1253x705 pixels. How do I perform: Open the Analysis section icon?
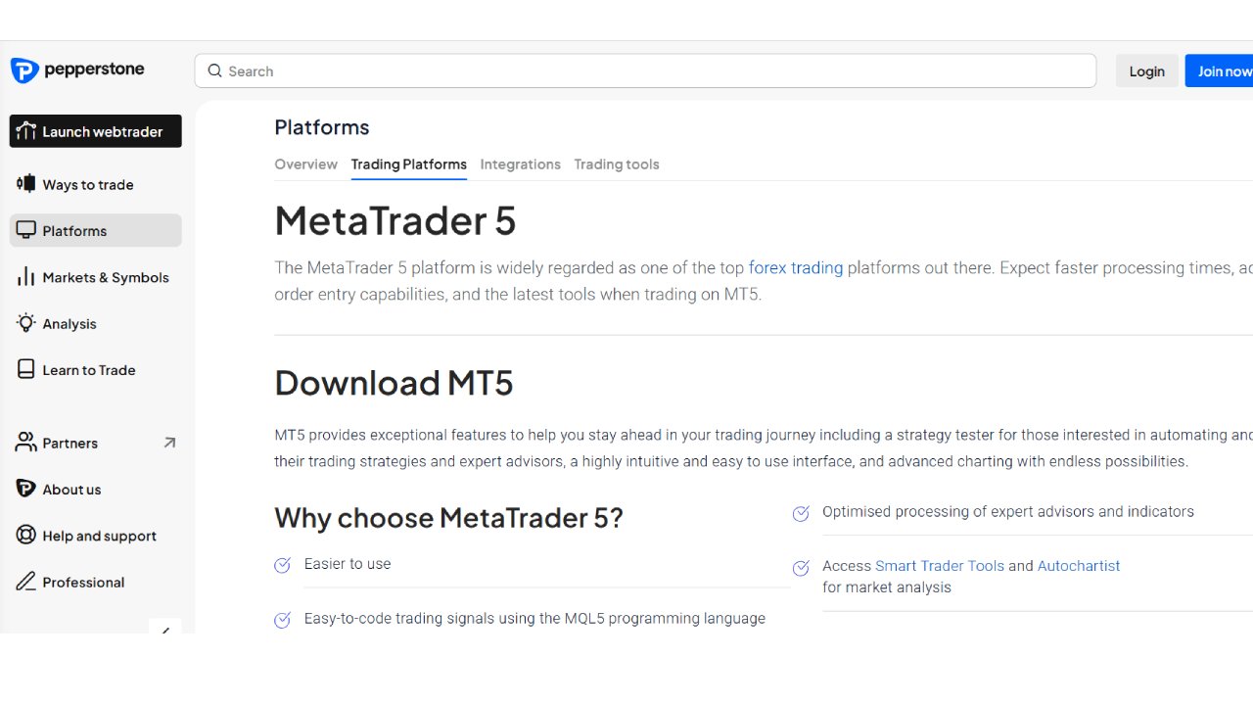[25, 323]
